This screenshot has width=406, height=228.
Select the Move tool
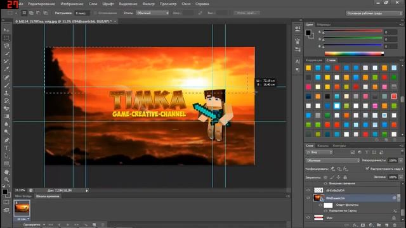[x=6, y=30]
